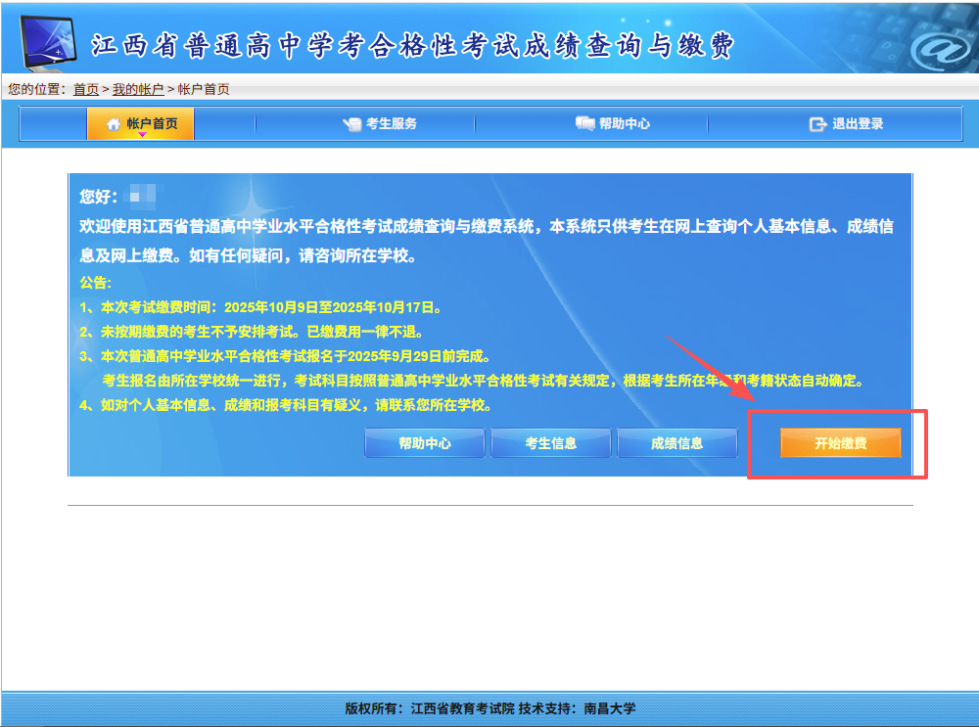Go to 首页 via the breadcrumb link
Viewport: 979px width, 727px height.
[86, 89]
